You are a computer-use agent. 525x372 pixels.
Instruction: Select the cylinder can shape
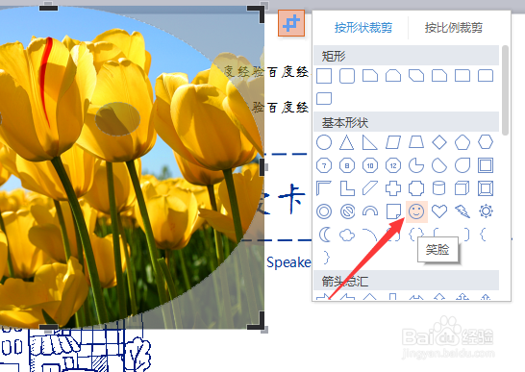point(439,188)
